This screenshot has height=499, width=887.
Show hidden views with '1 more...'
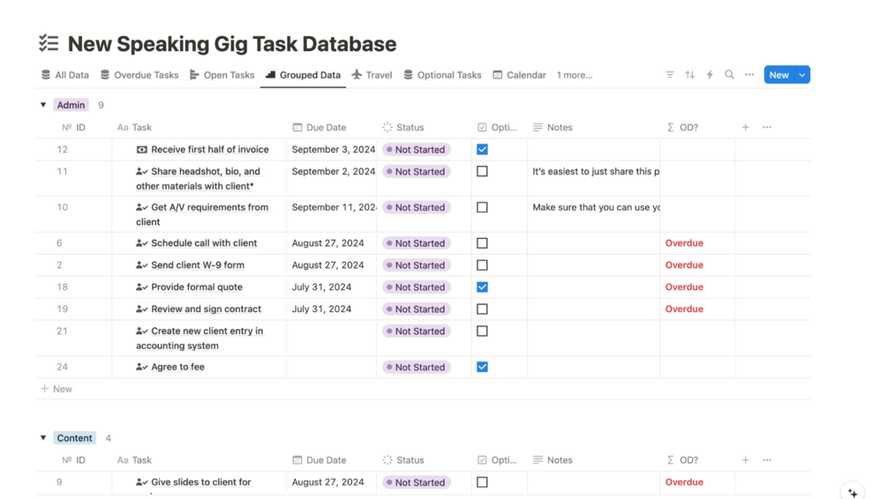[575, 75]
